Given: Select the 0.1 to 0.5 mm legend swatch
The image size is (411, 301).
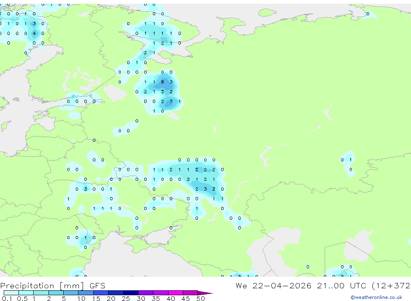Looking at the screenshot, I should click(x=11, y=293).
